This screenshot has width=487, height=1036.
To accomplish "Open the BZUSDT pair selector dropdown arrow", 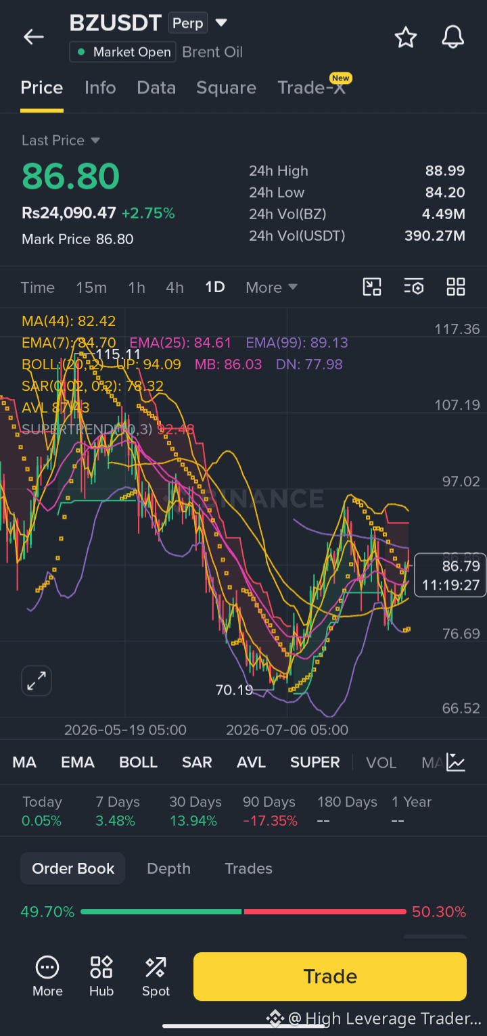I will (x=221, y=23).
